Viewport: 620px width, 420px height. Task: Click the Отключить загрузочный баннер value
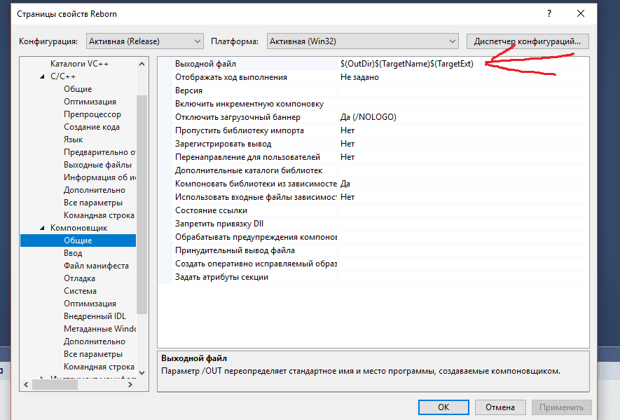coord(462,117)
